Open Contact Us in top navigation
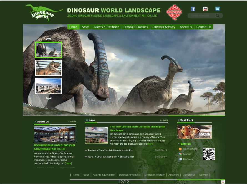247x184 pixels. [204, 27]
